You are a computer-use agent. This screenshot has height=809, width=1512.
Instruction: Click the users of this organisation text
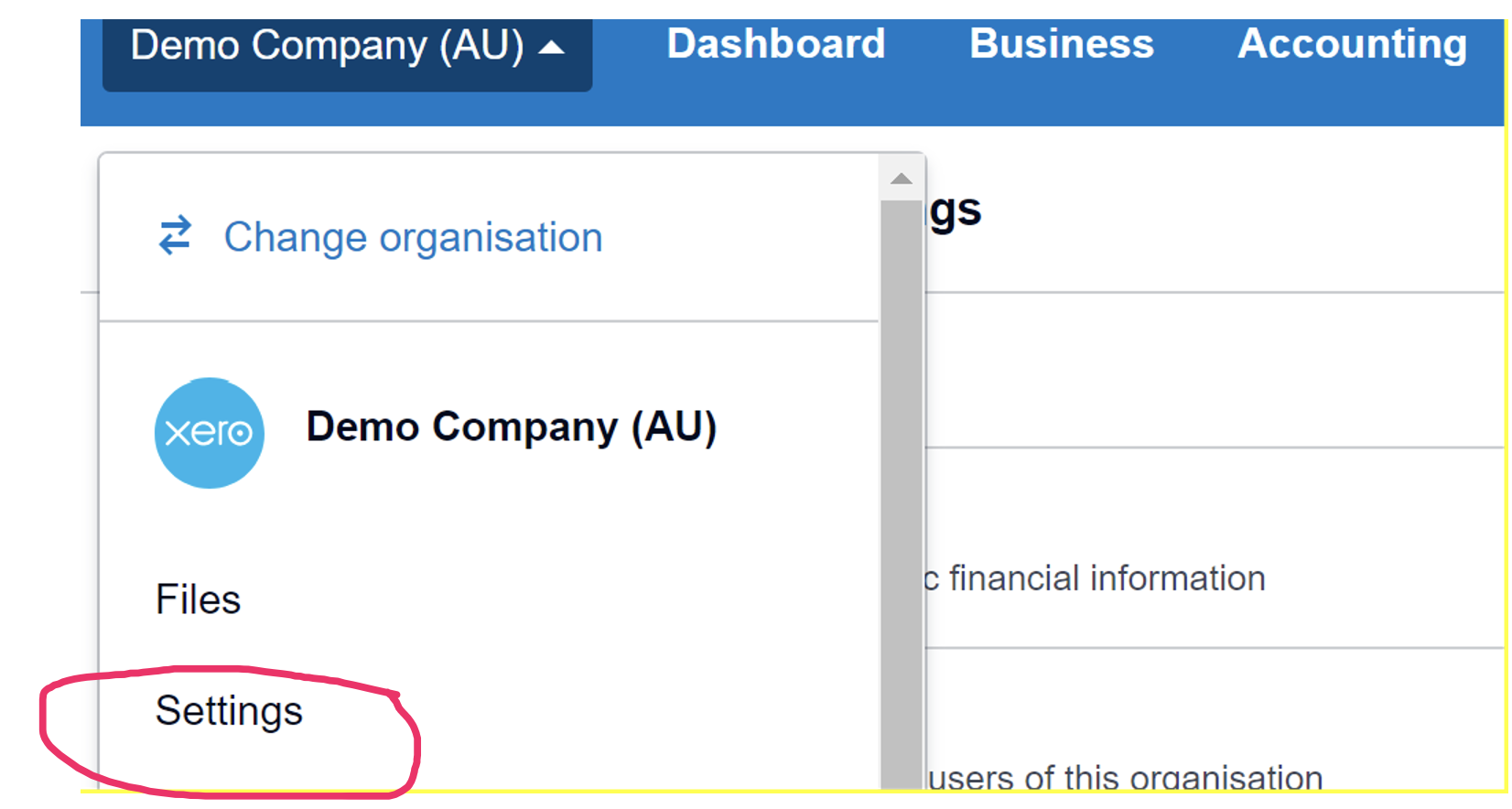[1126, 778]
